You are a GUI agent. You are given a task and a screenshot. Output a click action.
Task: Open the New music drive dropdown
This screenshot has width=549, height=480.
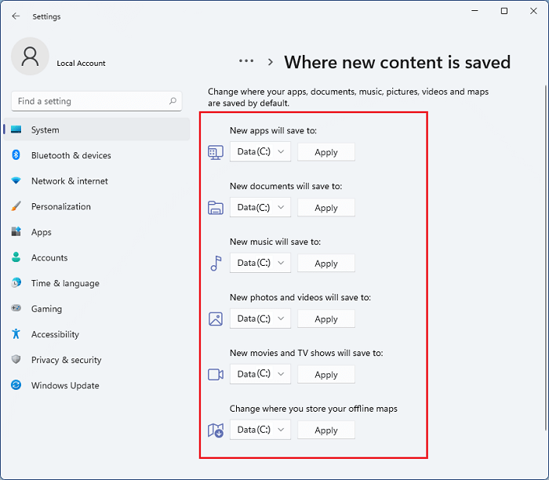tap(260, 264)
